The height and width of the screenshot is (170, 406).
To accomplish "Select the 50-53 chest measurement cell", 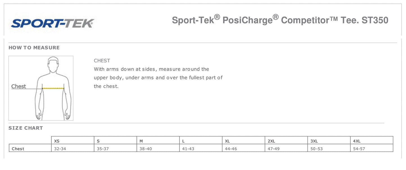I will pyautogui.click(x=316, y=149).
